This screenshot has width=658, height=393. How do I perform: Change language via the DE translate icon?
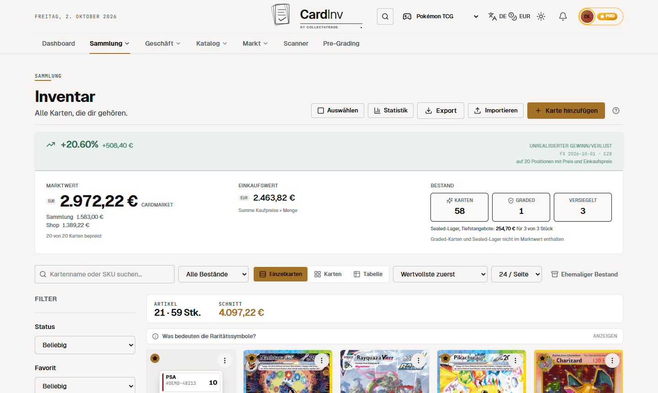pos(497,16)
